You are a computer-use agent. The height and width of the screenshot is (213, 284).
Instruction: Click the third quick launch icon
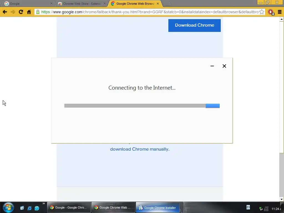(x=37, y=208)
